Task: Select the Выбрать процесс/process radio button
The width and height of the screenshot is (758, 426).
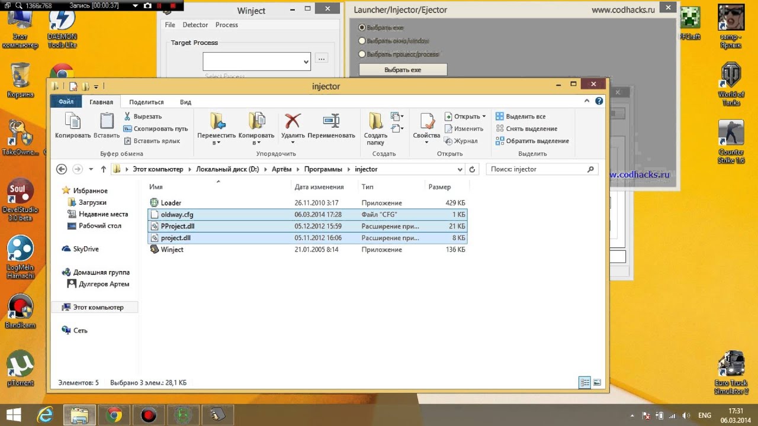Action: [x=362, y=54]
